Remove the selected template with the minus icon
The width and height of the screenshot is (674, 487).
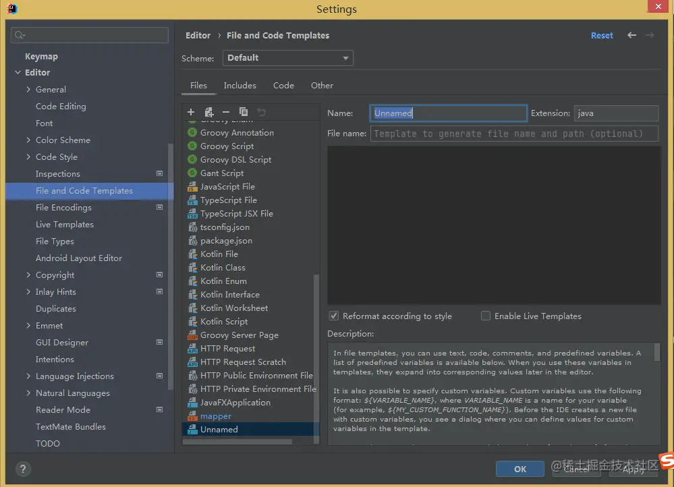(226, 112)
